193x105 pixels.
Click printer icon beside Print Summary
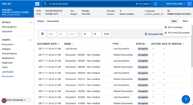click(166, 27)
